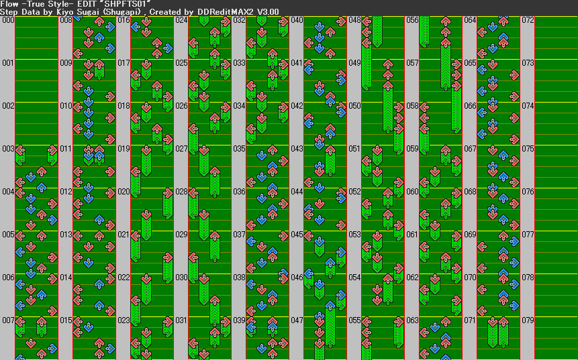This screenshot has height=360, width=578.
Task: Click the left freeze arrow starting measure 007
Action: tap(20, 327)
